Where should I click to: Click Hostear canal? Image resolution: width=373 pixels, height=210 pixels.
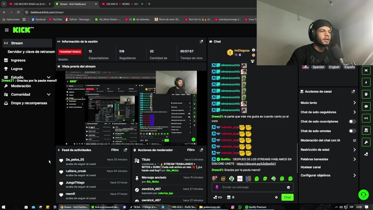click(x=311, y=167)
